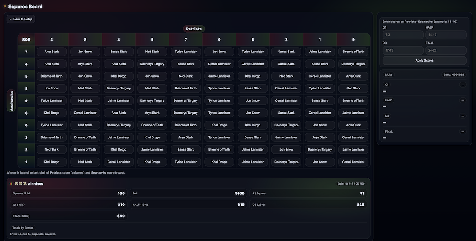476x241 pixels.
Task: Select Jon Snow square at Patriots 3, Seahawks 8
Action: pos(52,88)
